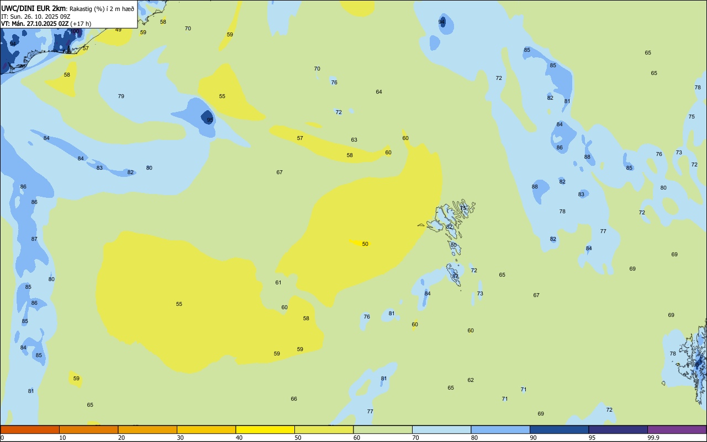Click the legend tick label 40
This screenshot has height=442, width=707.
click(x=239, y=438)
